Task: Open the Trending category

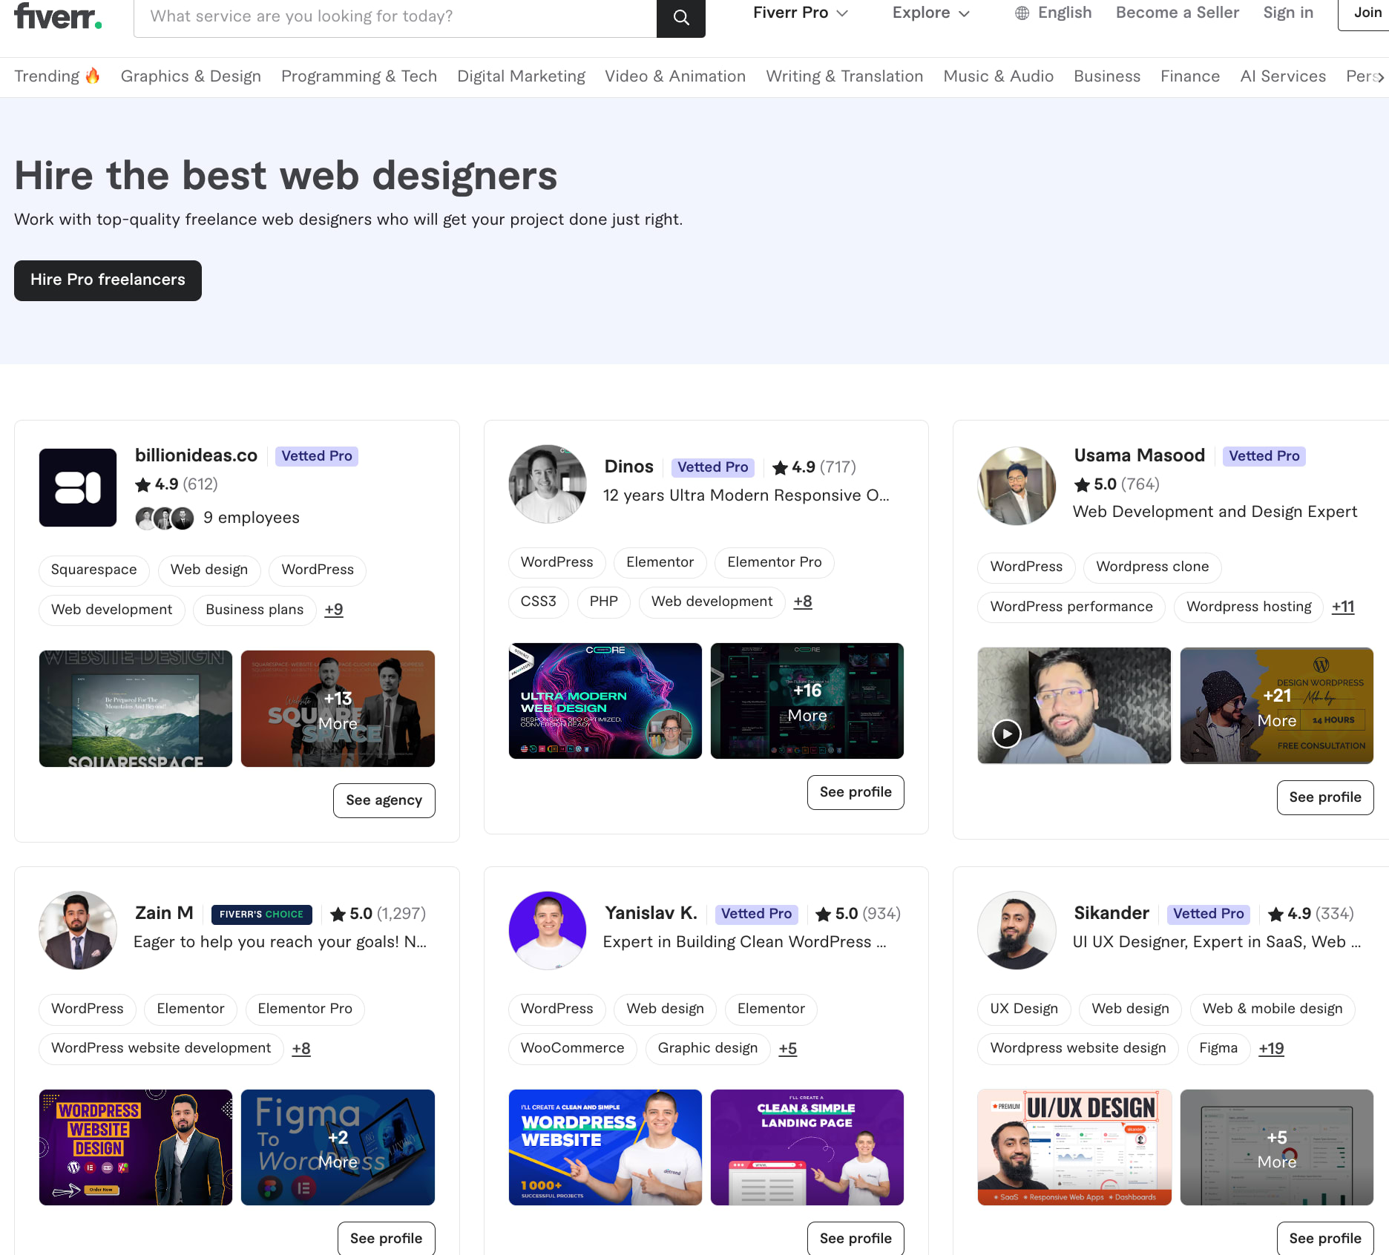Action: coord(57,76)
